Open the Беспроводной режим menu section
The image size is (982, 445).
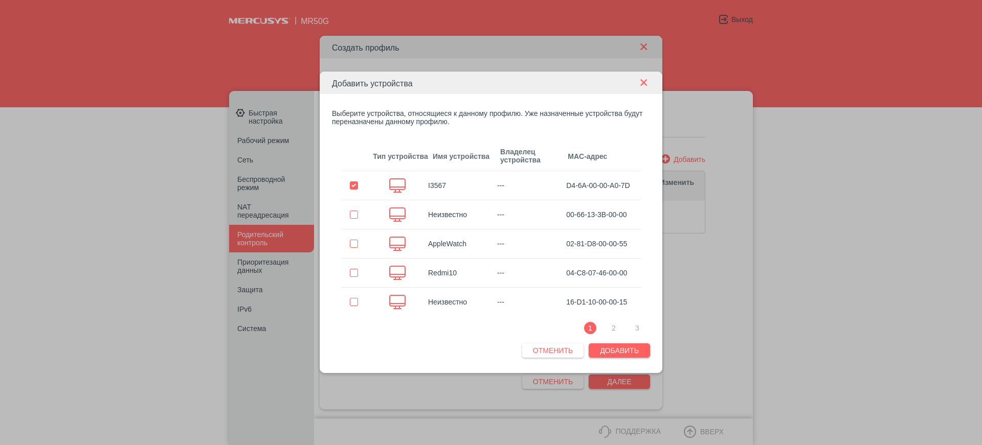261,183
